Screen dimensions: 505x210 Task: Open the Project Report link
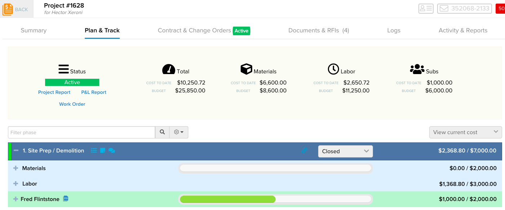point(54,92)
